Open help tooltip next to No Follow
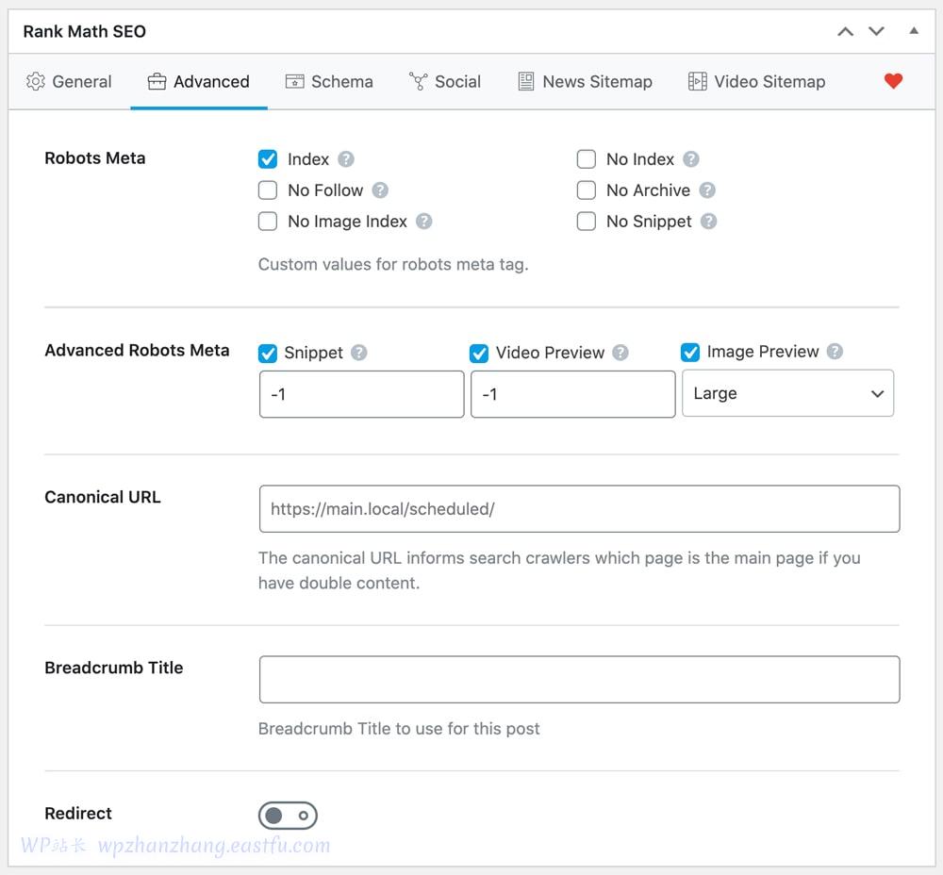 tap(380, 190)
